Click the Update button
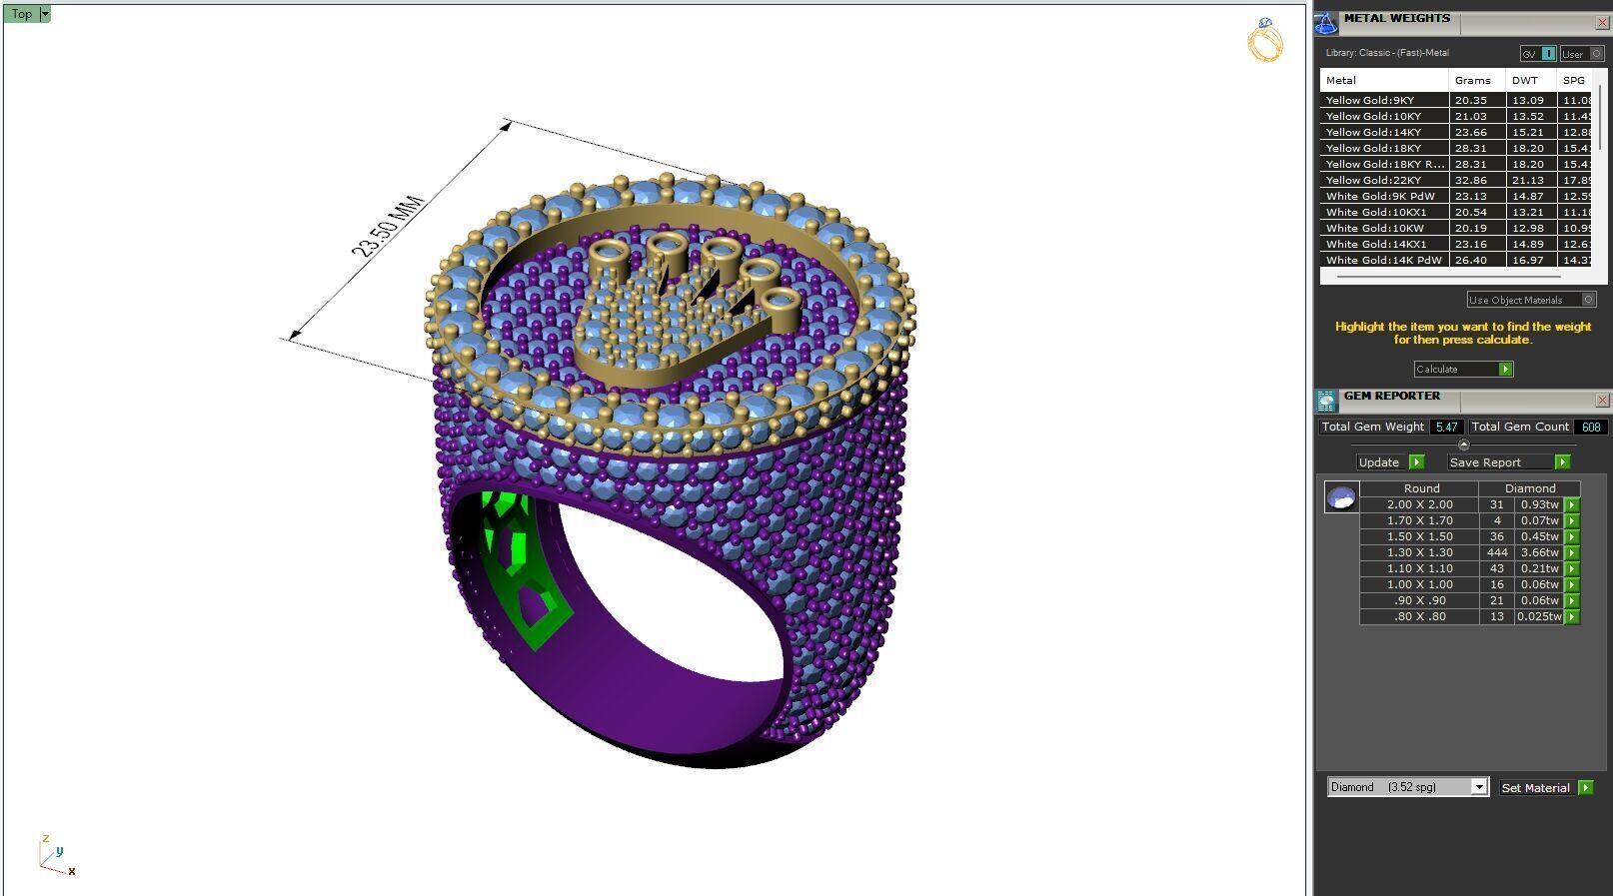1613x896 pixels. coord(1390,462)
